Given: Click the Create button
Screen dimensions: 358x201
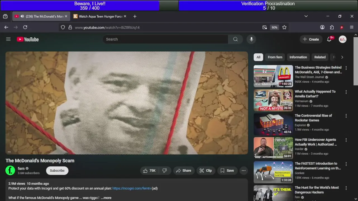Looking at the screenshot, I should (311, 39).
